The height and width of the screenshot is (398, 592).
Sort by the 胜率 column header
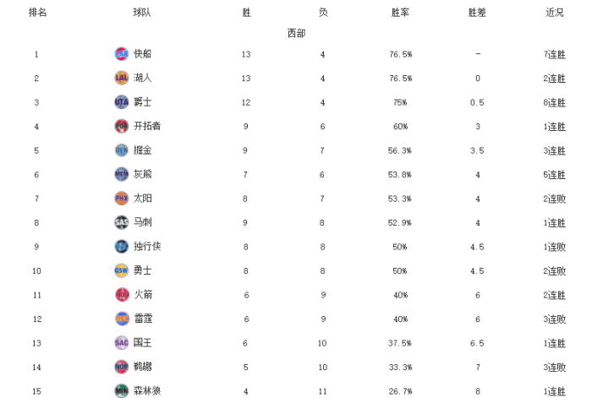pyautogui.click(x=401, y=13)
